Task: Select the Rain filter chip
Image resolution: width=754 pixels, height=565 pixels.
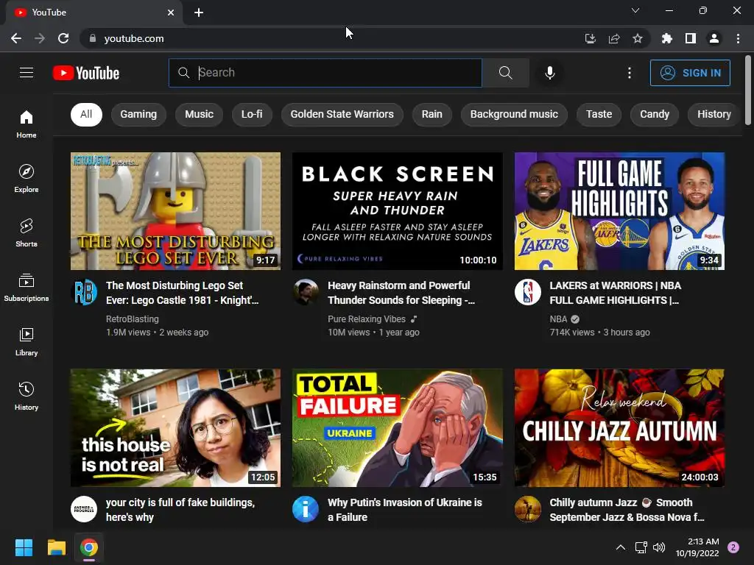Action: (431, 114)
